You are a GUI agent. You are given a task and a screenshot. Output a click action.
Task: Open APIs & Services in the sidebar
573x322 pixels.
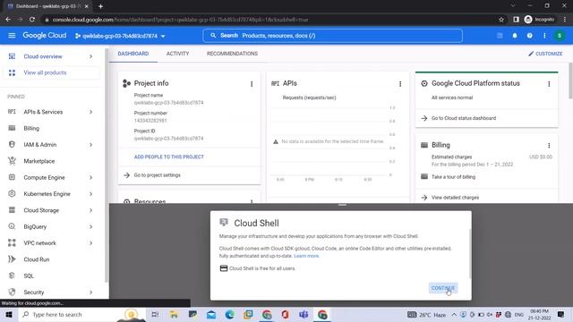click(43, 112)
